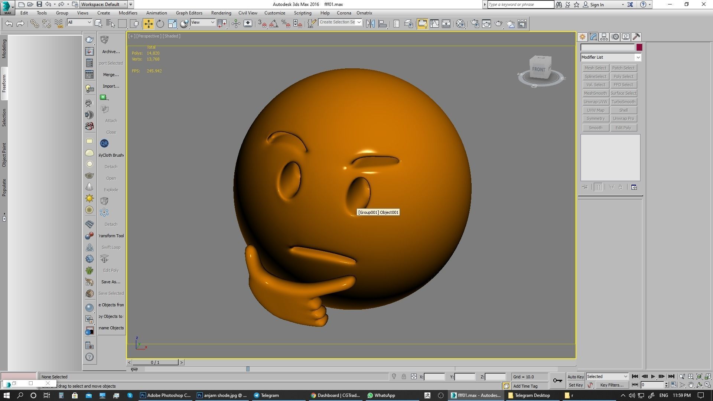Toggle the Percent Snap button

286,24
